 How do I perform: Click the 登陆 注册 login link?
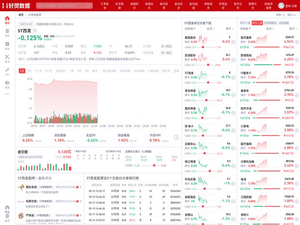[x=291, y=6]
